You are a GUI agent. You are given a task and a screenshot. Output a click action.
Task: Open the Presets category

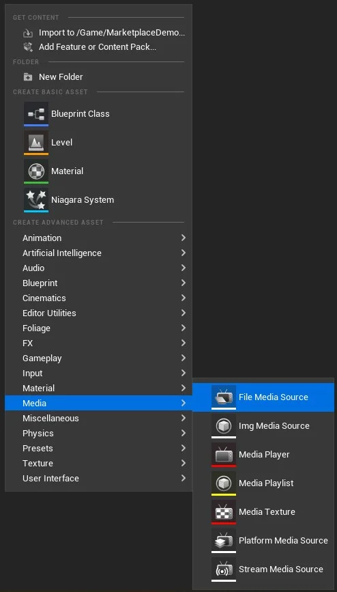98,448
